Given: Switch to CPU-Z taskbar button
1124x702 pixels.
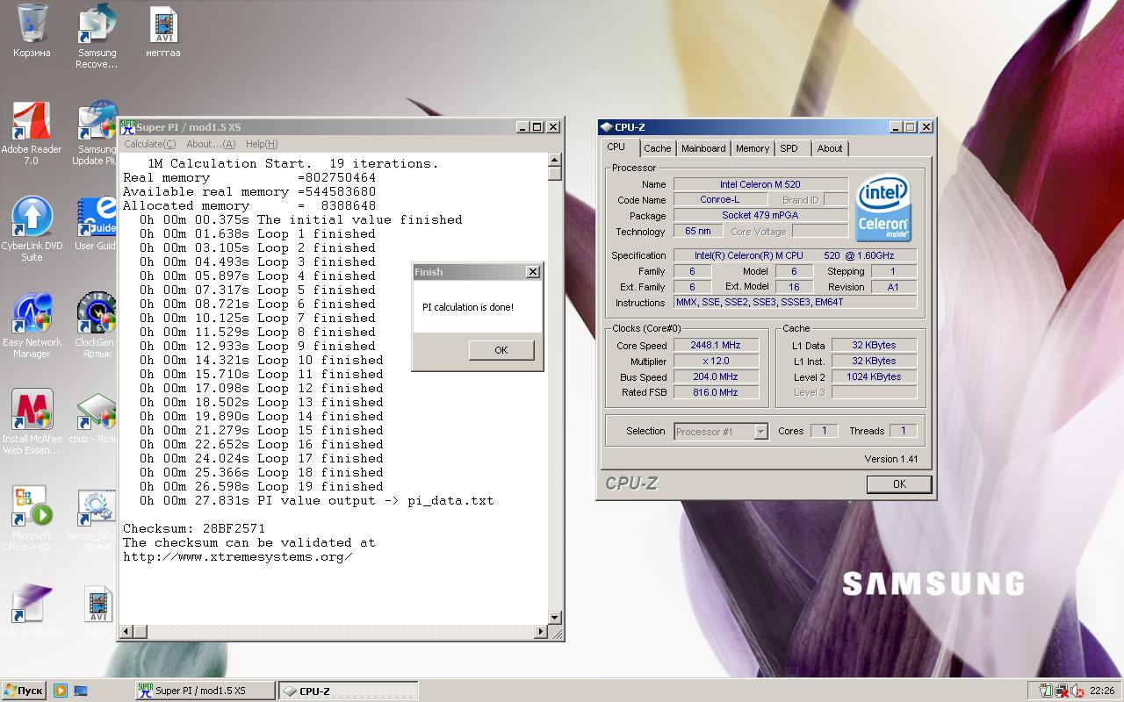Looking at the screenshot, I should pyautogui.click(x=348, y=691).
